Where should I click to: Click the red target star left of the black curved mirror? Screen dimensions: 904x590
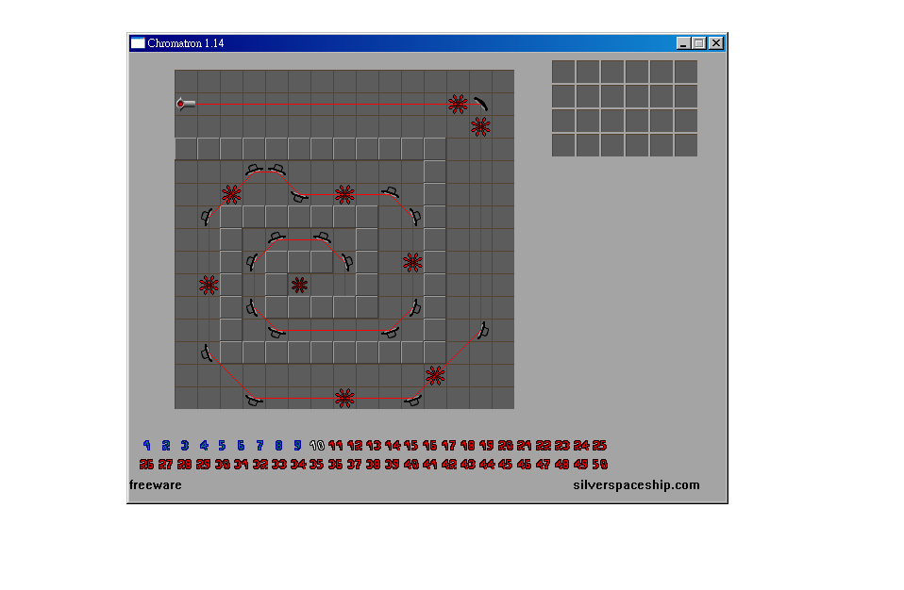[459, 104]
